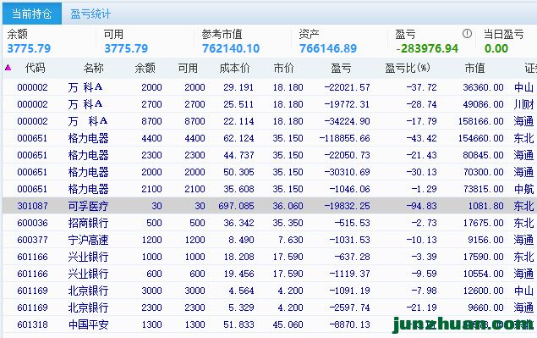
Task: Click the 盈亏比 value -94.83
Action: click(421, 206)
